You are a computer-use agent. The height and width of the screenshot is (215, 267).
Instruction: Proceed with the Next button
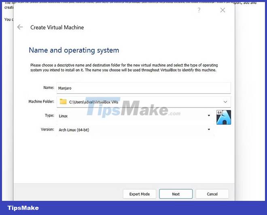(x=176, y=194)
